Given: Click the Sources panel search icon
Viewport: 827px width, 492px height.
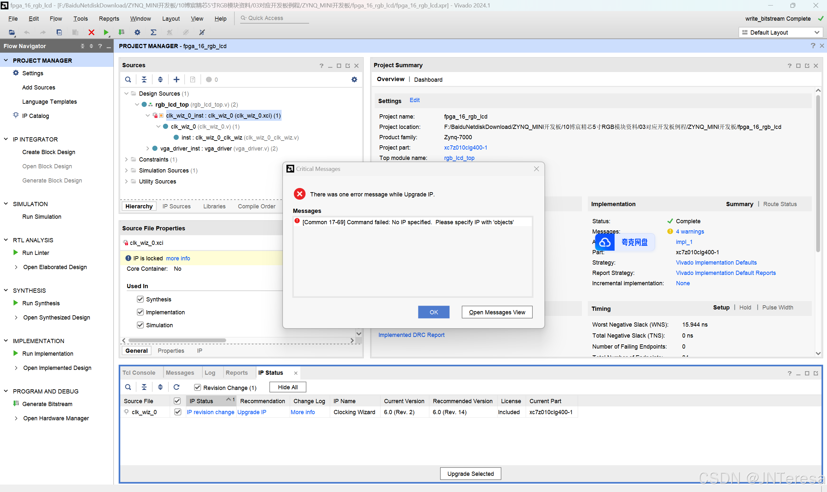Looking at the screenshot, I should click(128, 79).
